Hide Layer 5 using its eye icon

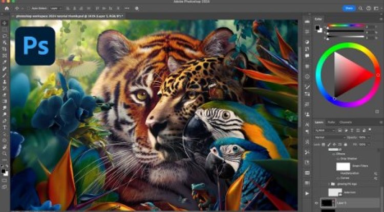tap(317, 203)
